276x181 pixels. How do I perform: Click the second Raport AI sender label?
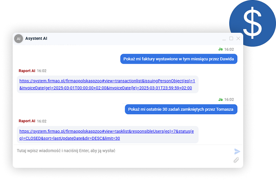[x=27, y=121]
